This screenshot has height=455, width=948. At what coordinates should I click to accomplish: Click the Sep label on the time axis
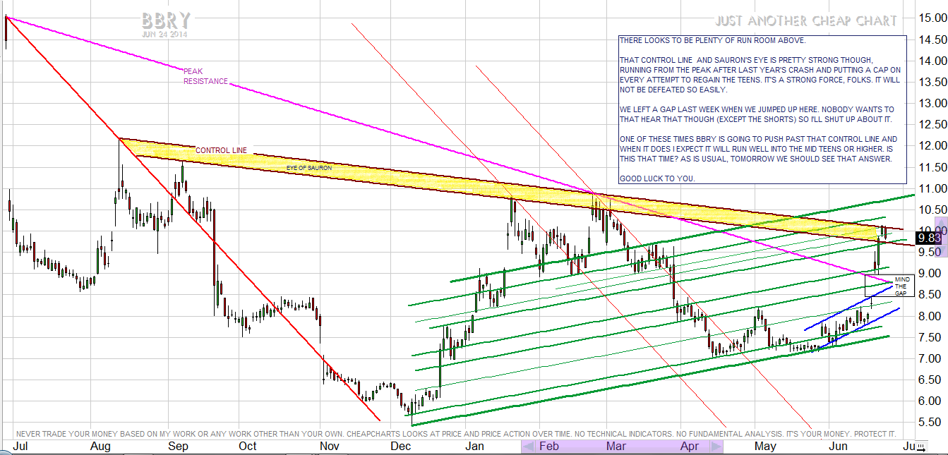[x=178, y=447]
